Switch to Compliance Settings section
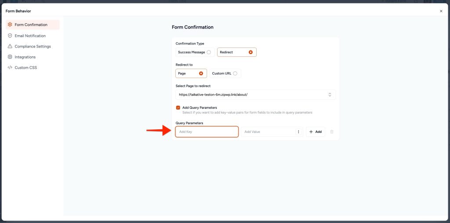The width and height of the screenshot is (450, 223). pyautogui.click(x=33, y=46)
